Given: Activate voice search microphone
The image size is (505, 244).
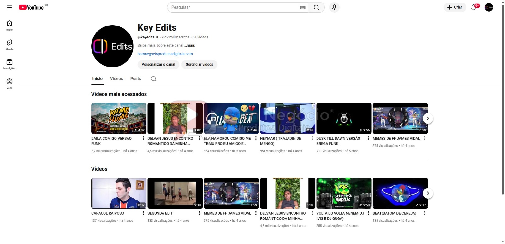Looking at the screenshot, I should (x=334, y=7).
